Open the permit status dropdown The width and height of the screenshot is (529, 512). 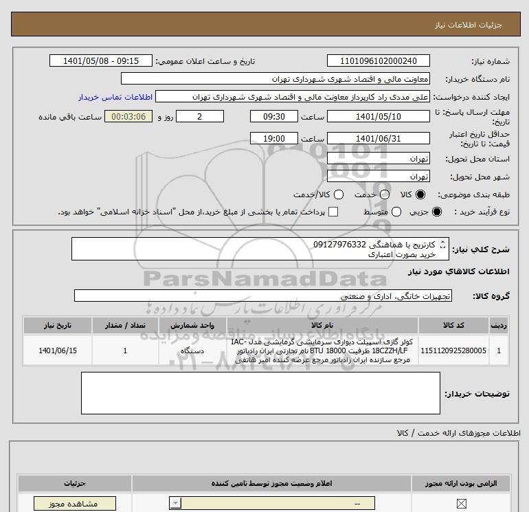click(271, 503)
